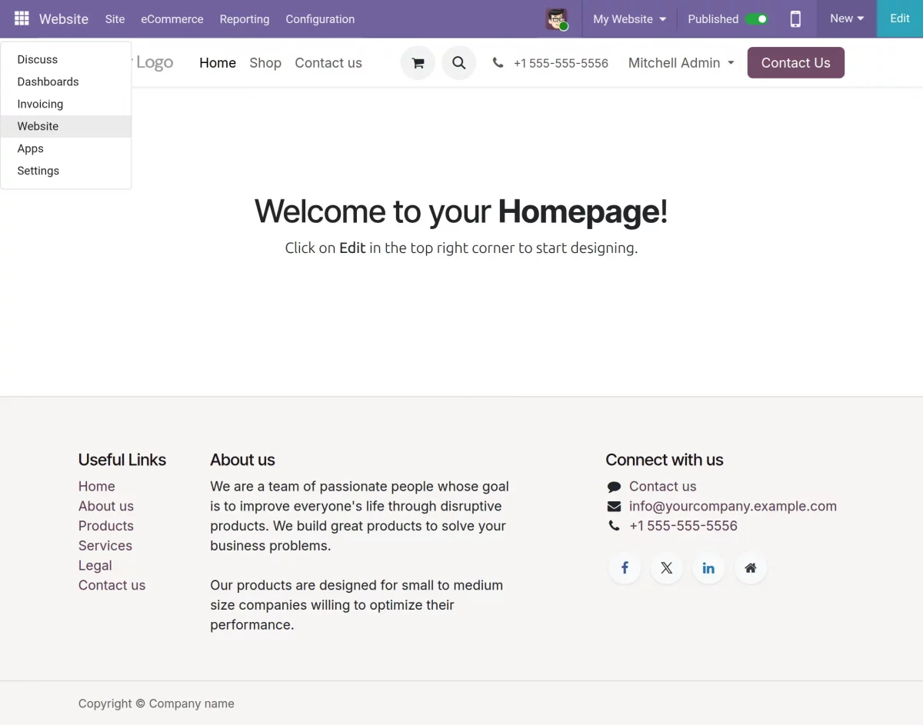The width and height of the screenshot is (923, 725).
Task: Open the Services footer link
Action: click(x=105, y=546)
